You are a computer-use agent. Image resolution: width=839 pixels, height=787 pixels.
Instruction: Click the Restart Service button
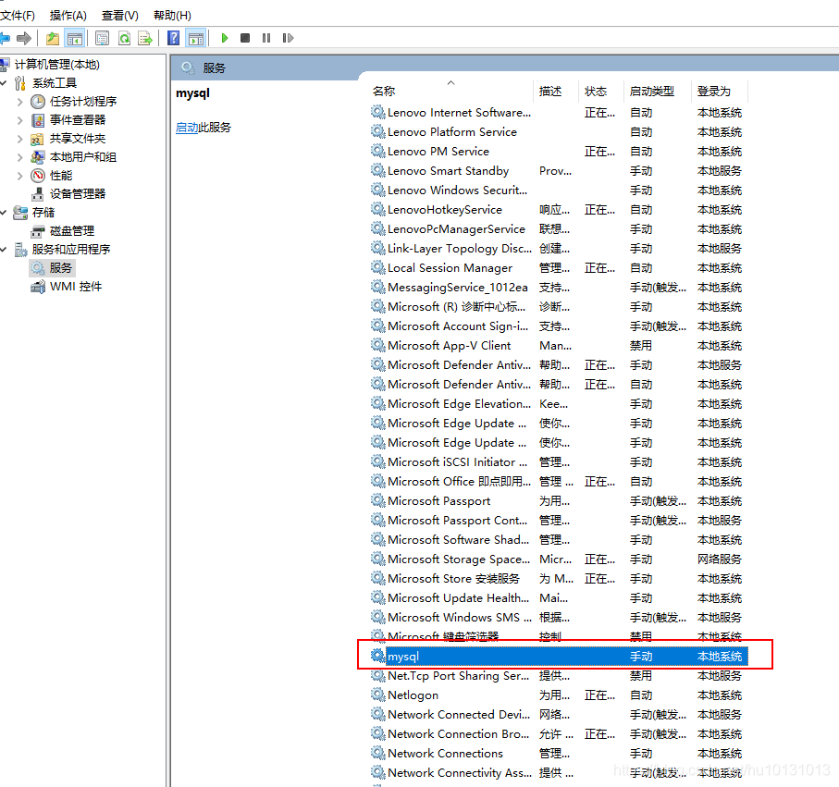tap(288, 38)
